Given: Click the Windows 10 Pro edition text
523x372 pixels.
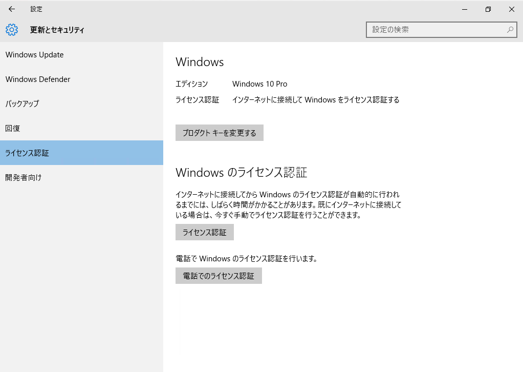Looking at the screenshot, I should (x=259, y=84).
